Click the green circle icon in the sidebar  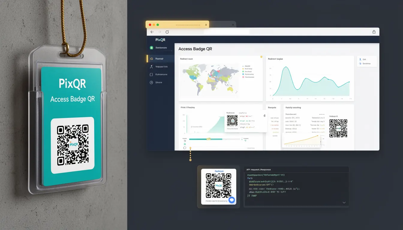pyautogui.click(x=151, y=48)
